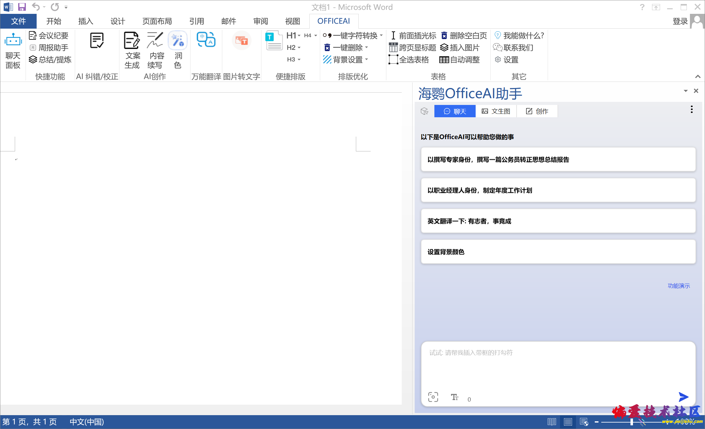Open the Page Layout ribbon tab
This screenshot has width=705, height=429.
pos(157,21)
